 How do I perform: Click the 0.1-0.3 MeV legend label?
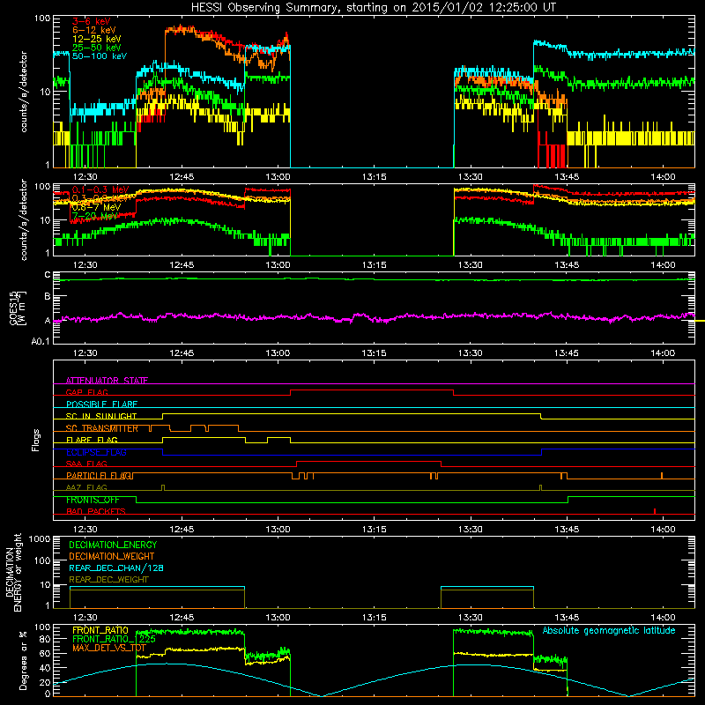pos(100,189)
